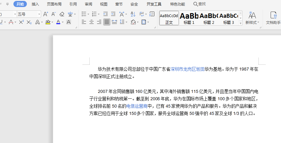281x143 pixels.
Task: Open the 文档助手 document assistant
Action: [273, 18]
